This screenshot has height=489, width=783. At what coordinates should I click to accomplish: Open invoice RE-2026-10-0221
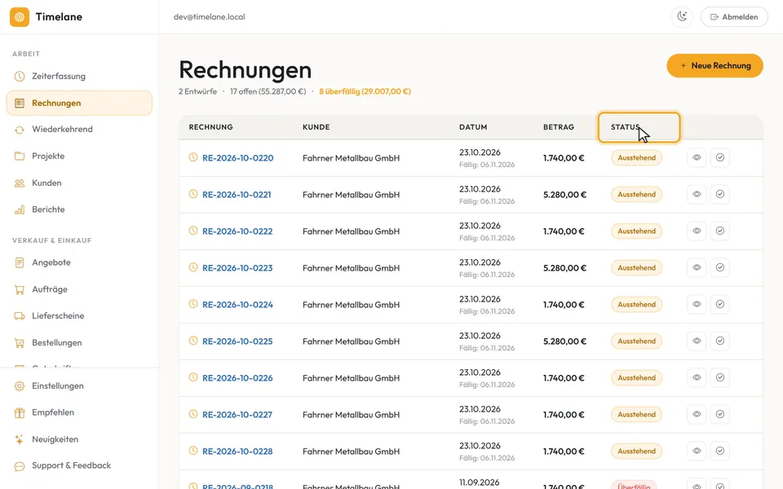237,195
